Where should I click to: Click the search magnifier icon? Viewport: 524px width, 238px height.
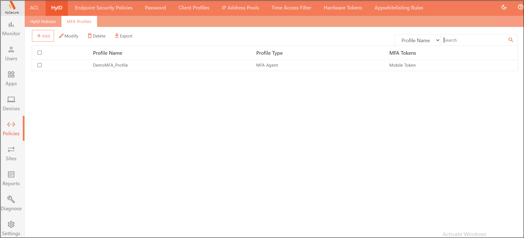(x=511, y=40)
